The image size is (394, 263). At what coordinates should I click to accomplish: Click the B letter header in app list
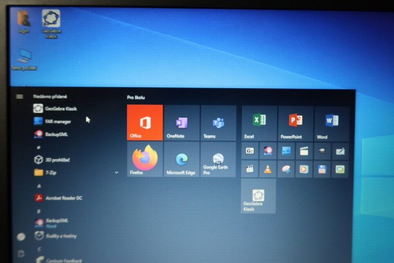pos(39,211)
